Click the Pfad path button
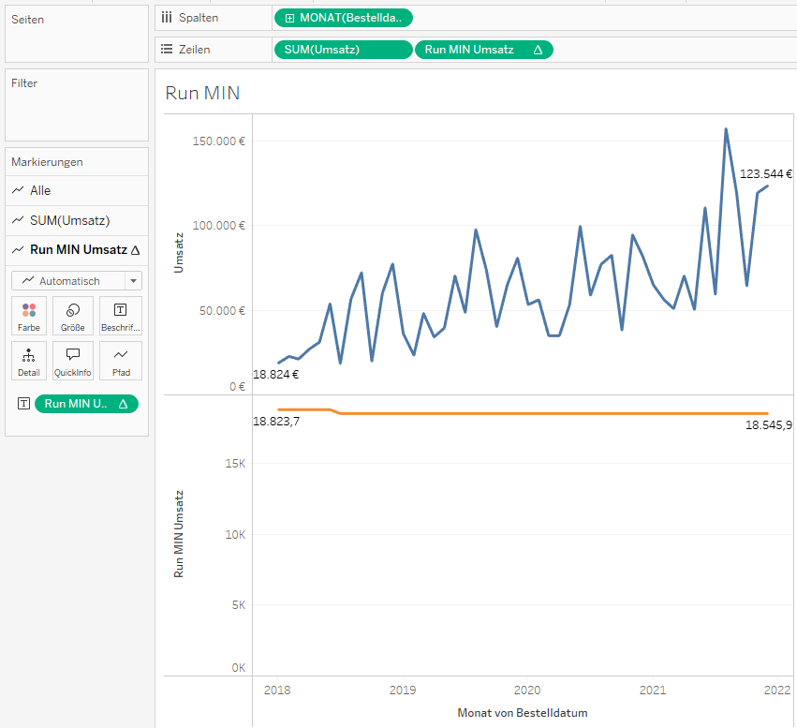The width and height of the screenshot is (797, 728). [120, 361]
